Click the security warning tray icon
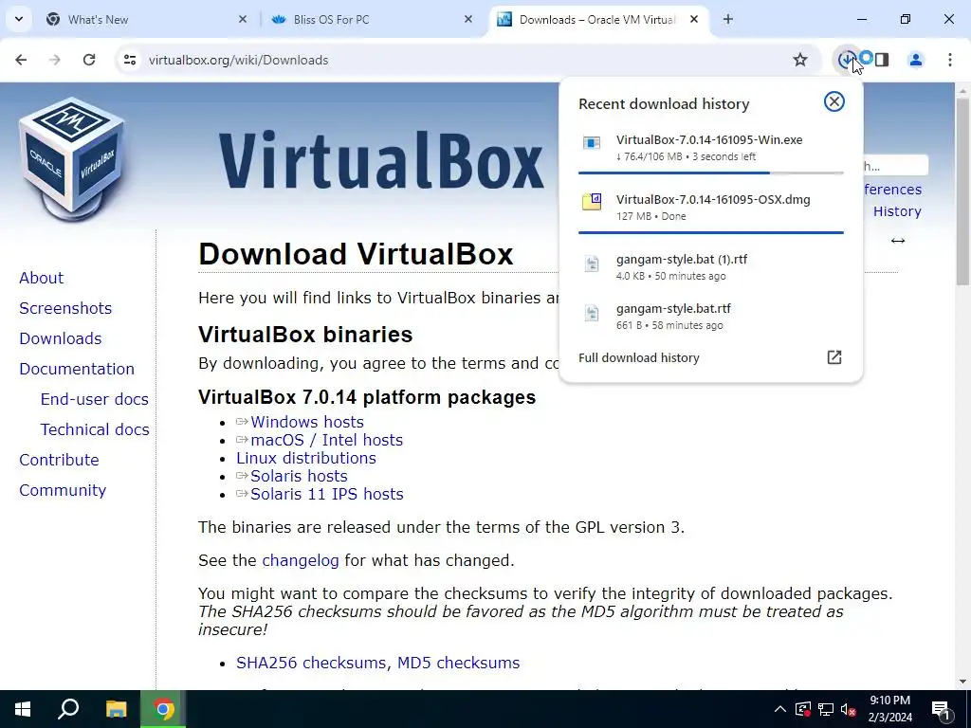Viewport: 971px width, 728px height. [x=802, y=709]
